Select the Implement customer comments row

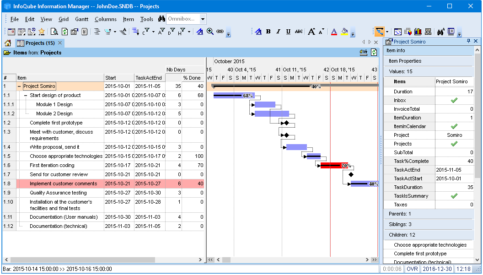click(x=103, y=184)
